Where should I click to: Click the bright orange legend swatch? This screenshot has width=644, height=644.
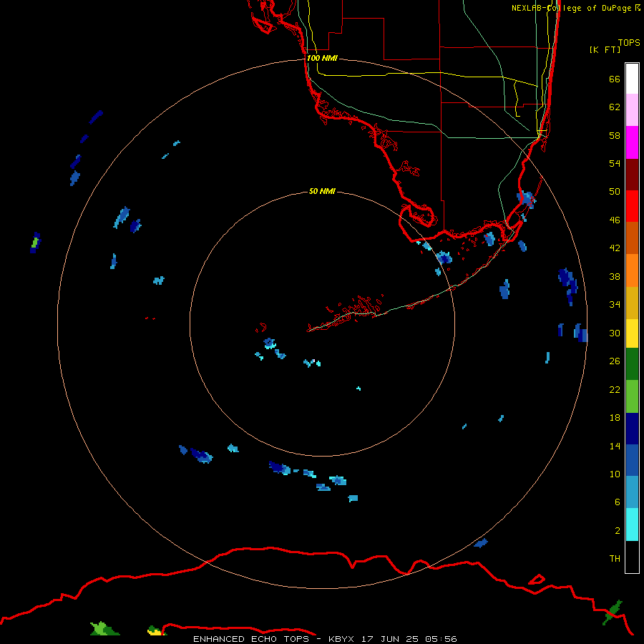click(x=632, y=270)
